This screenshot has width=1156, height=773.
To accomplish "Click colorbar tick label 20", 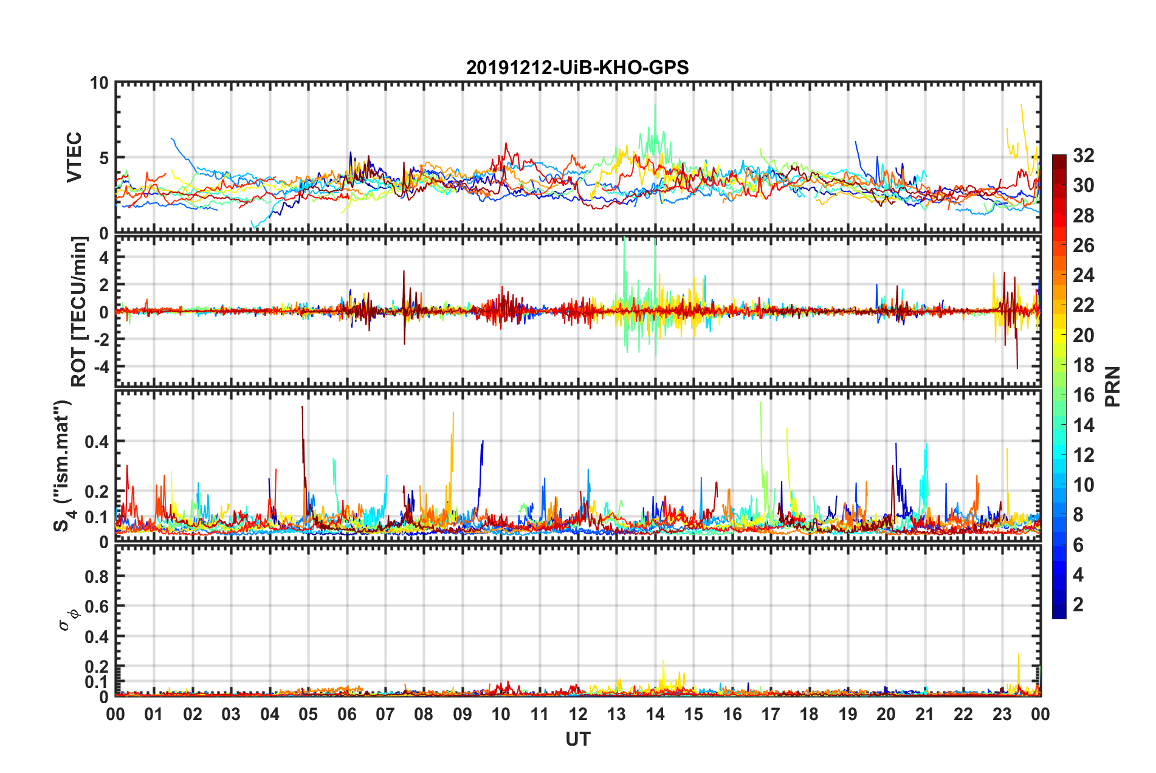I will [1083, 335].
